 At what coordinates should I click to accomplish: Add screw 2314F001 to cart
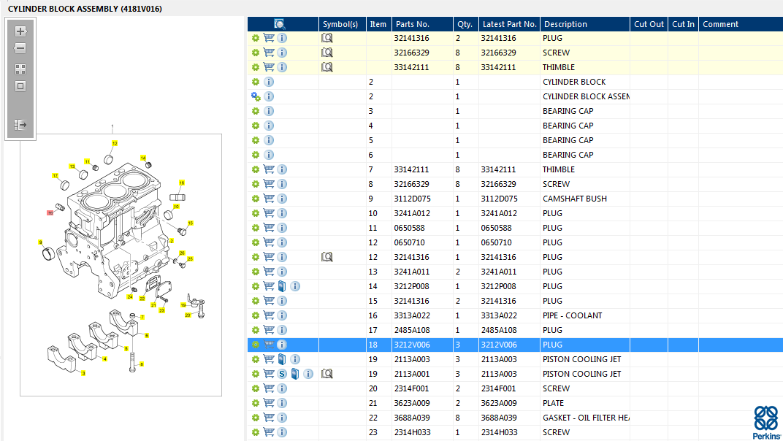(x=269, y=388)
